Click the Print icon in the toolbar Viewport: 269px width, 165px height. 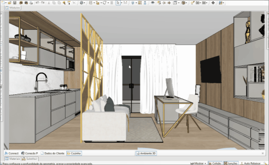pyautogui.click(x=31, y=3)
